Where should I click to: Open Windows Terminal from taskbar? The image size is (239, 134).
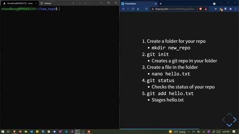(x=77, y=131)
